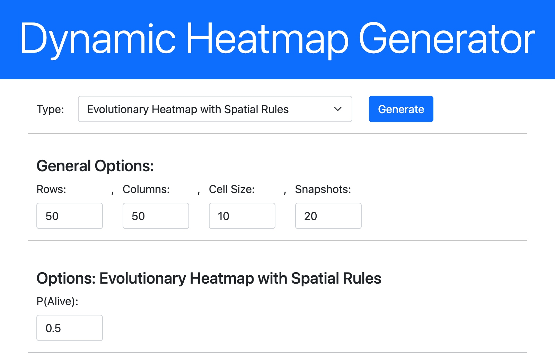The width and height of the screenshot is (555, 358).
Task: Click the comma separator after Rows
Action: point(113,192)
